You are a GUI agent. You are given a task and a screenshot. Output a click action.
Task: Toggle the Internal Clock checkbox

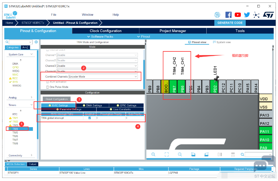pyautogui.click(x=48, y=50)
